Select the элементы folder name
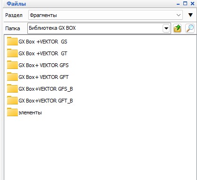 pos(30,113)
